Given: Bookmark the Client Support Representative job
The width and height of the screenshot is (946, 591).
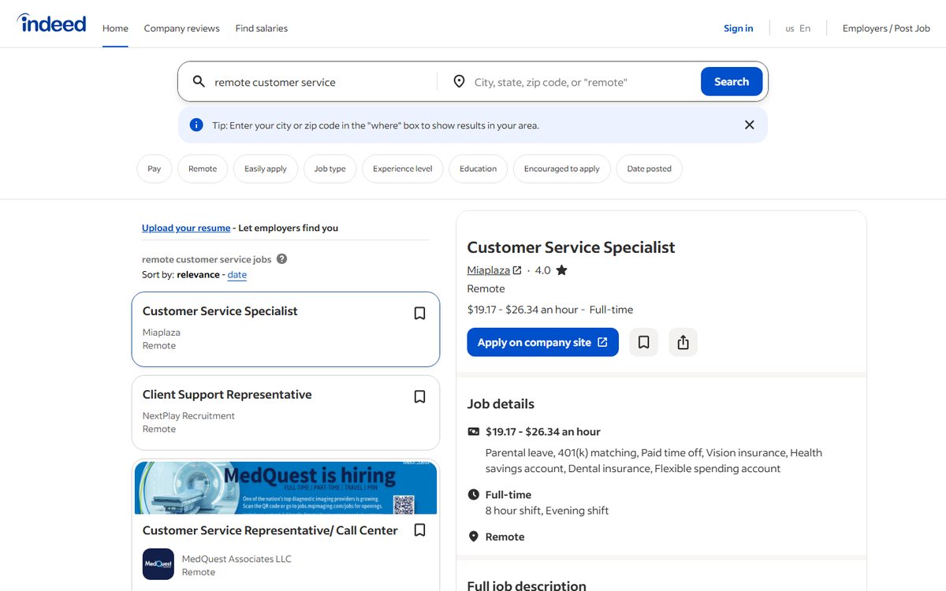Looking at the screenshot, I should point(419,397).
